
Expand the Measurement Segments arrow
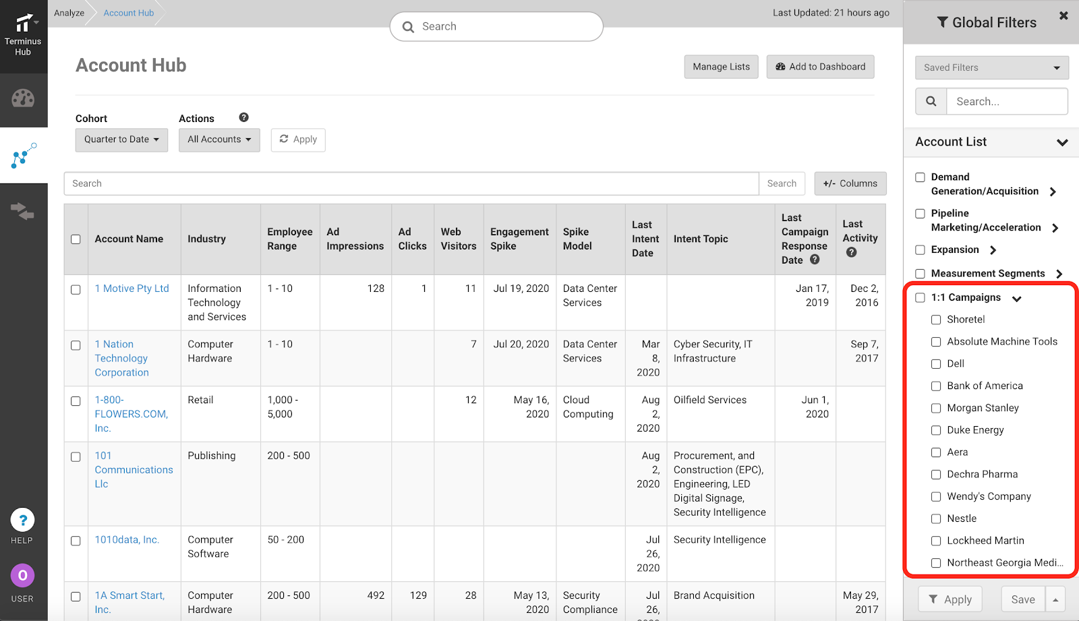(x=1059, y=274)
